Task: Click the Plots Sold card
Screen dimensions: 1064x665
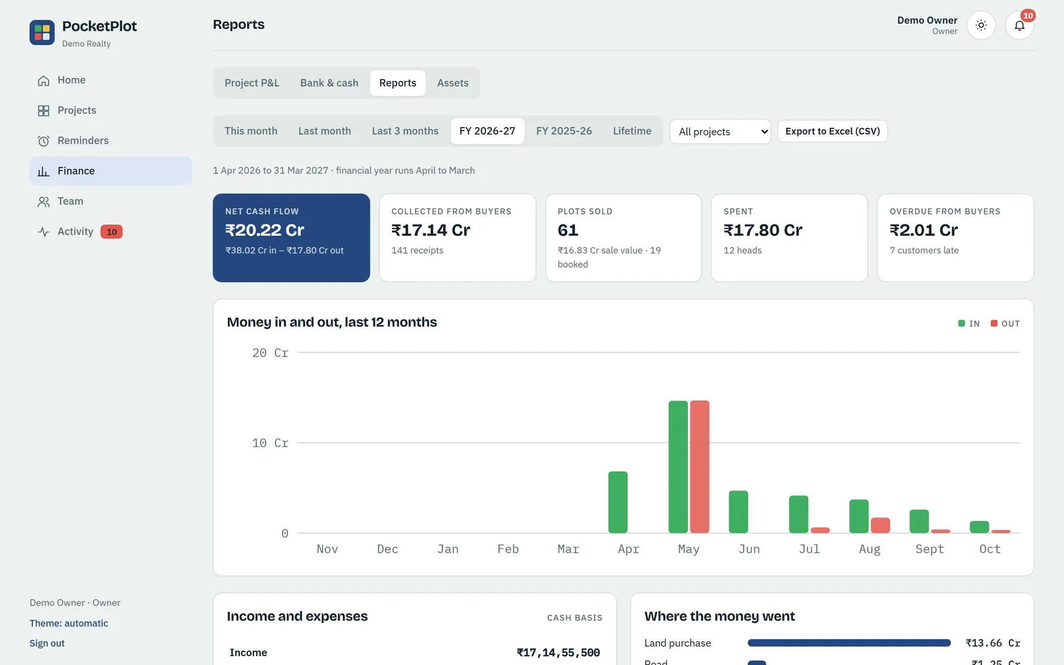Action: coord(624,238)
